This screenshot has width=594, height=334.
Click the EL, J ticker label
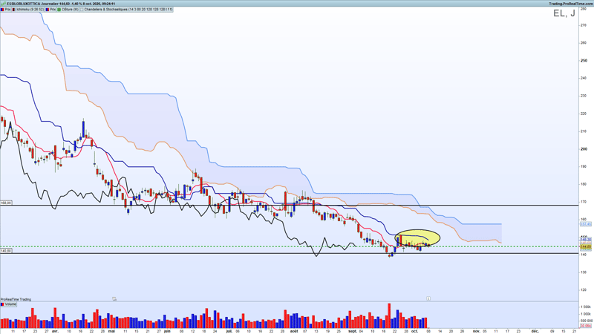564,13
